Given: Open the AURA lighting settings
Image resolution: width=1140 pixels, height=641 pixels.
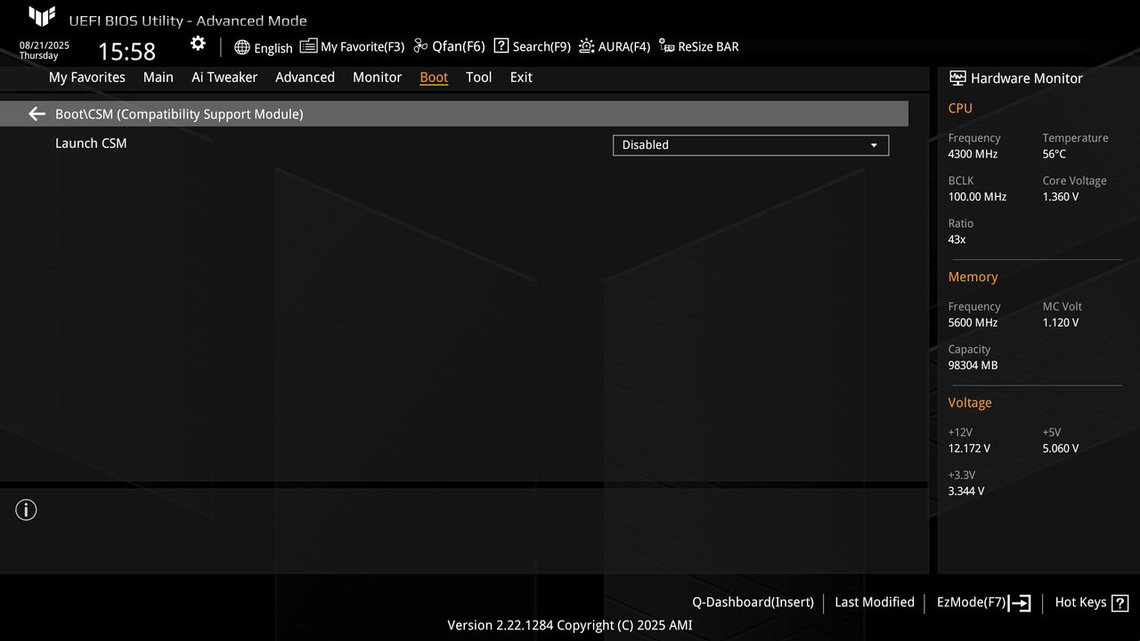Looking at the screenshot, I should click(615, 46).
